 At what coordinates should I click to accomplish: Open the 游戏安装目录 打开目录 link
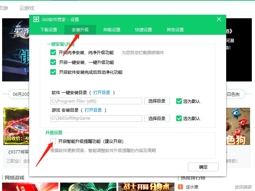[x=93, y=110]
